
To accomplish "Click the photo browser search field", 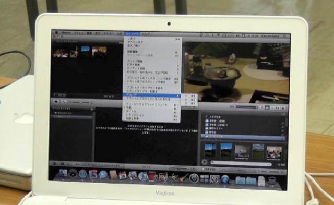I will [241, 163].
